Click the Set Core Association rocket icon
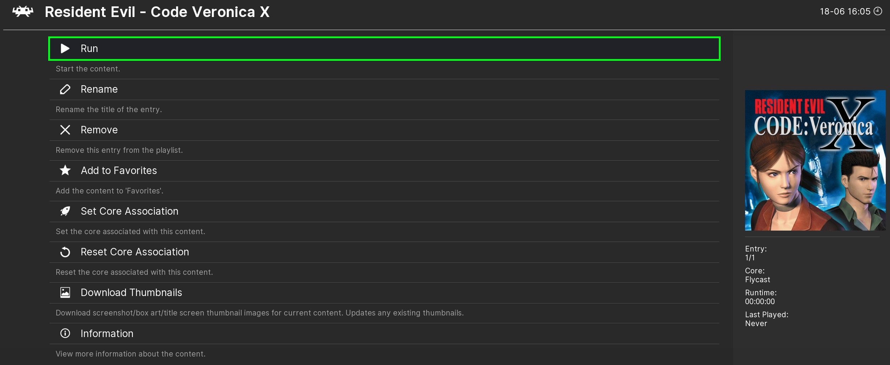The width and height of the screenshot is (890, 365). pos(65,211)
